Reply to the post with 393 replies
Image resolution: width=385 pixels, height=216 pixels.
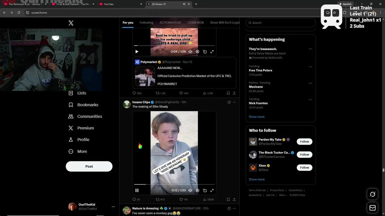coord(137,93)
